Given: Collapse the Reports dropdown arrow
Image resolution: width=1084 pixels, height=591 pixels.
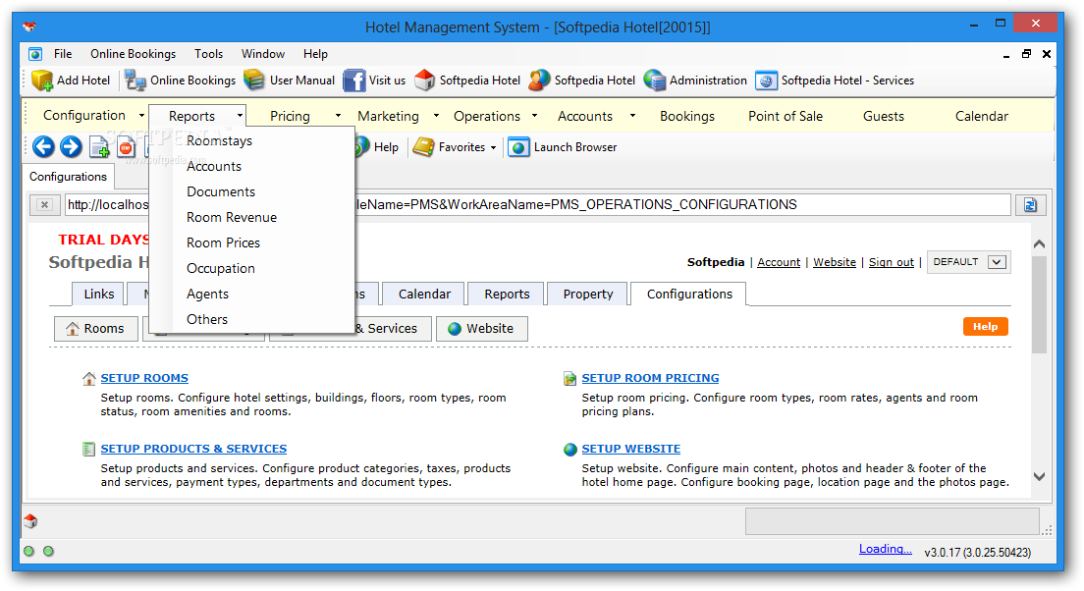Looking at the screenshot, I should [240, 116].
